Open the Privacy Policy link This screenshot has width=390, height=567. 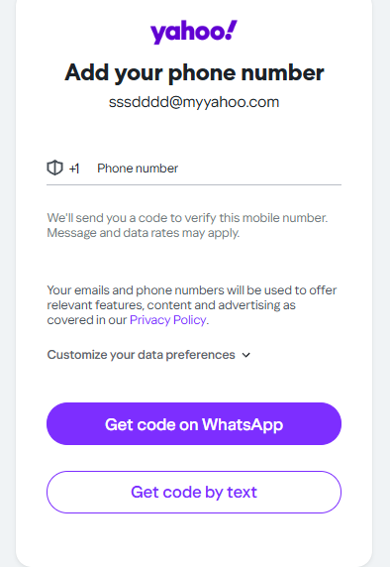(x=167, y=320)
